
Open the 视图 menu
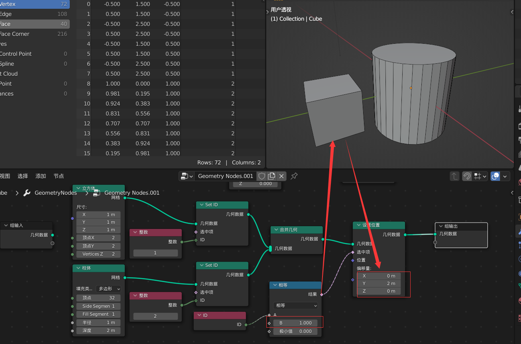(x=5, y=176)
